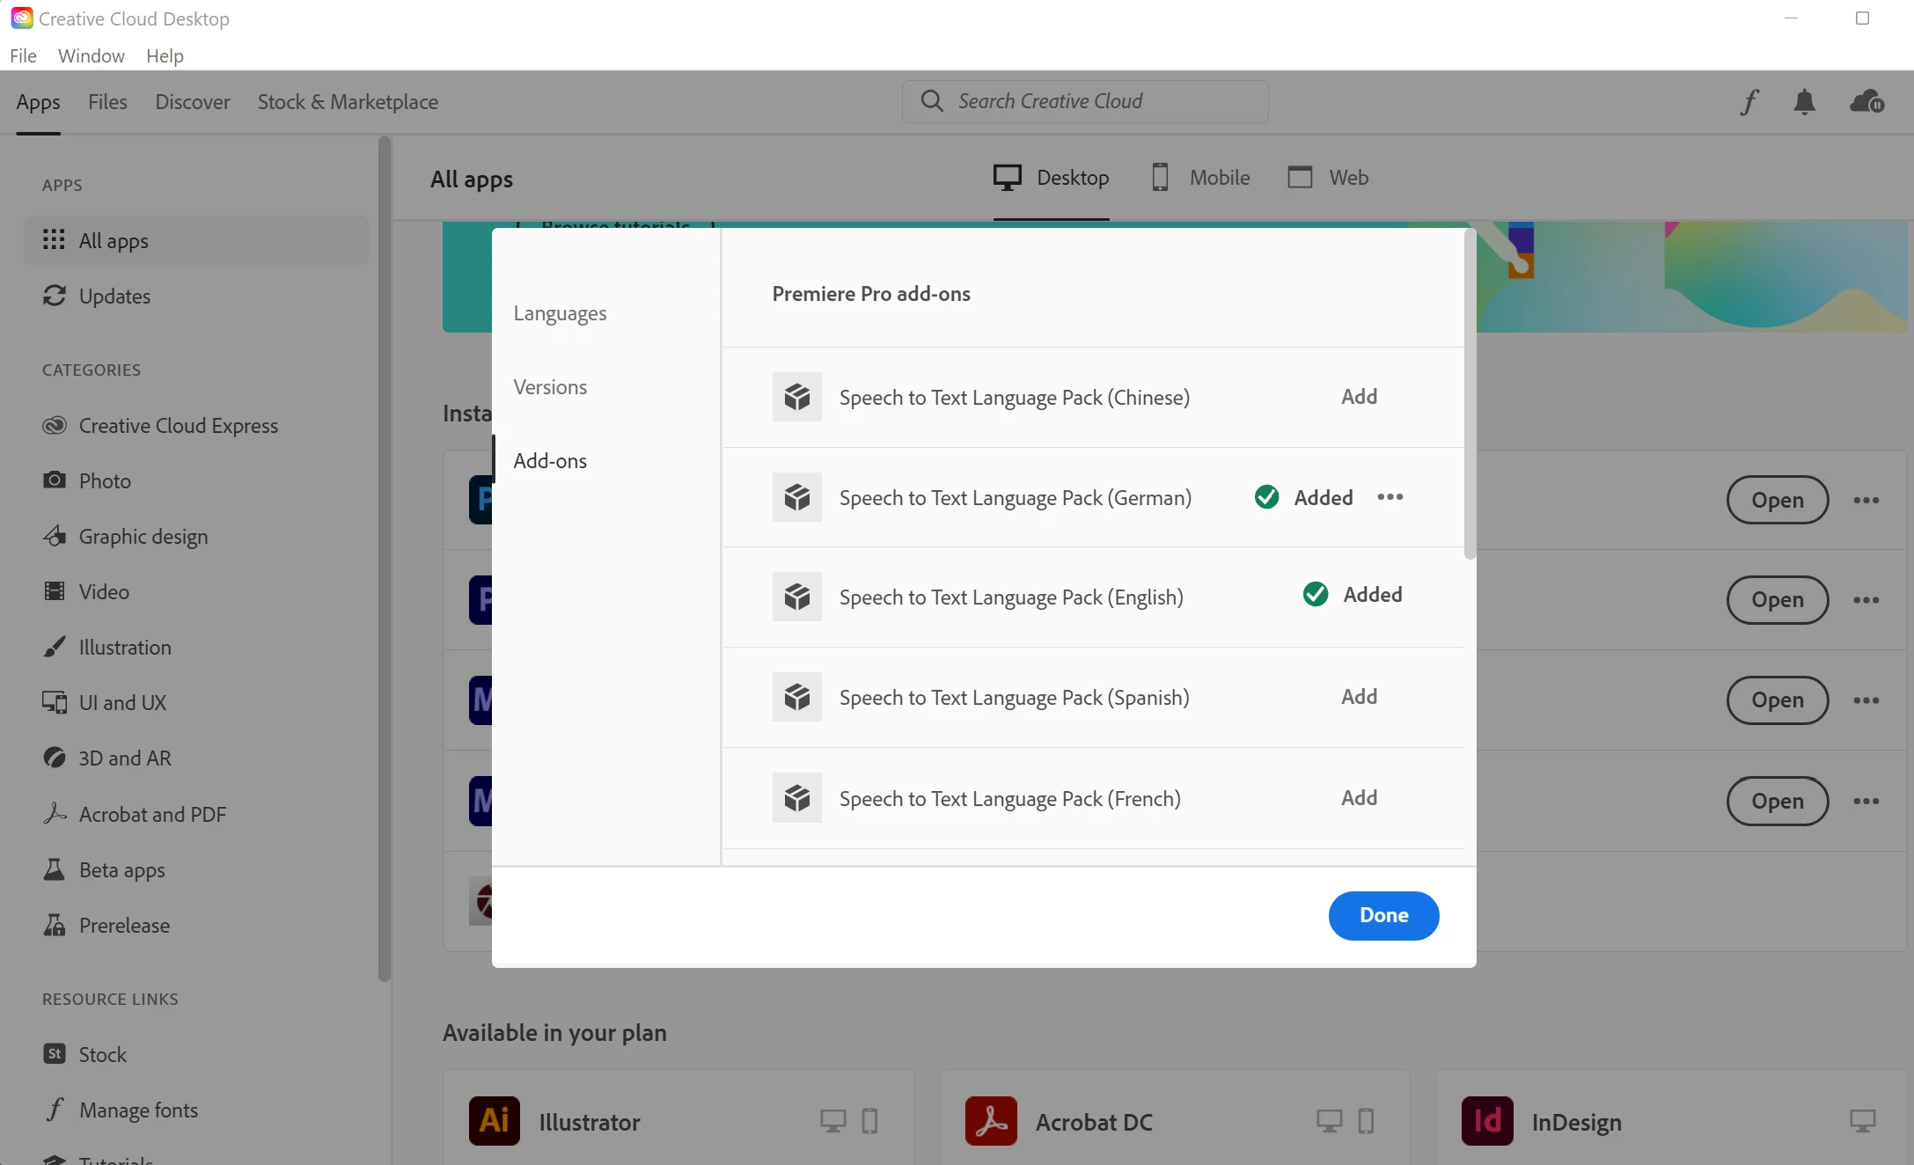Open the Updates section in sidebar
Image resolution: width=1914 pixels, height=1165 pixels.
[114, 297]
